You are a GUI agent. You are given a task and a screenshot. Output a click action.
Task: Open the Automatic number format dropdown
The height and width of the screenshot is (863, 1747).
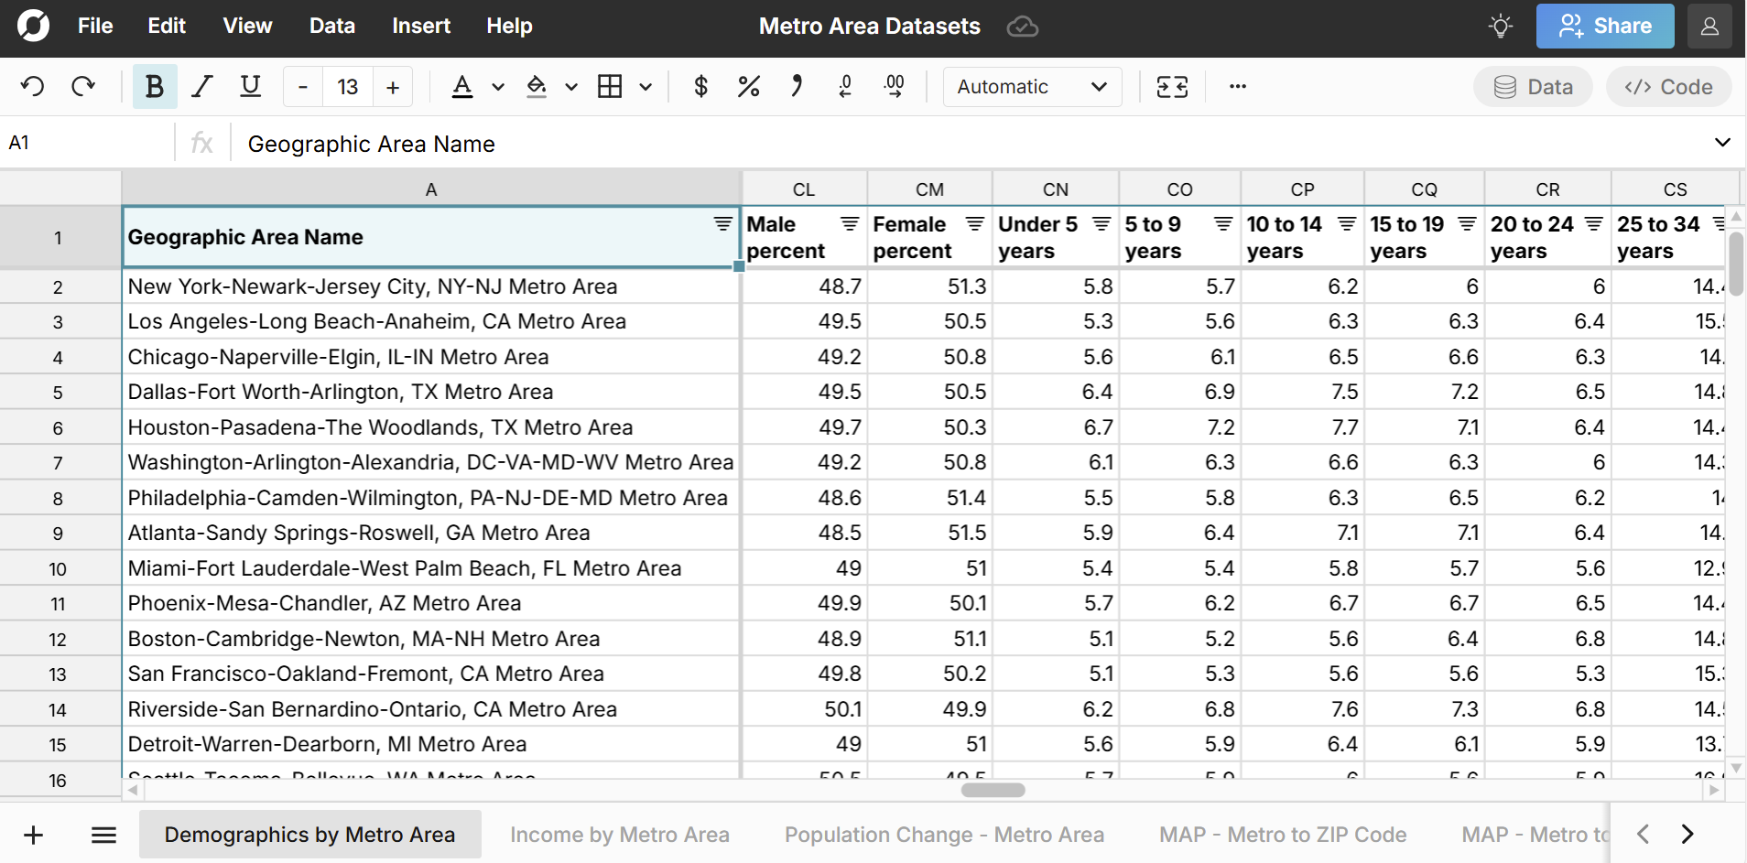[1032, 87]
